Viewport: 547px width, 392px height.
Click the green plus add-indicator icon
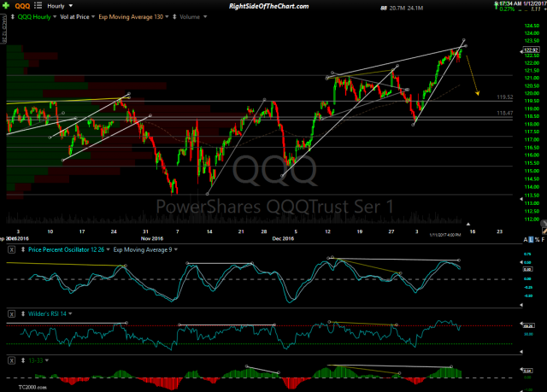(x=6, y=6)
